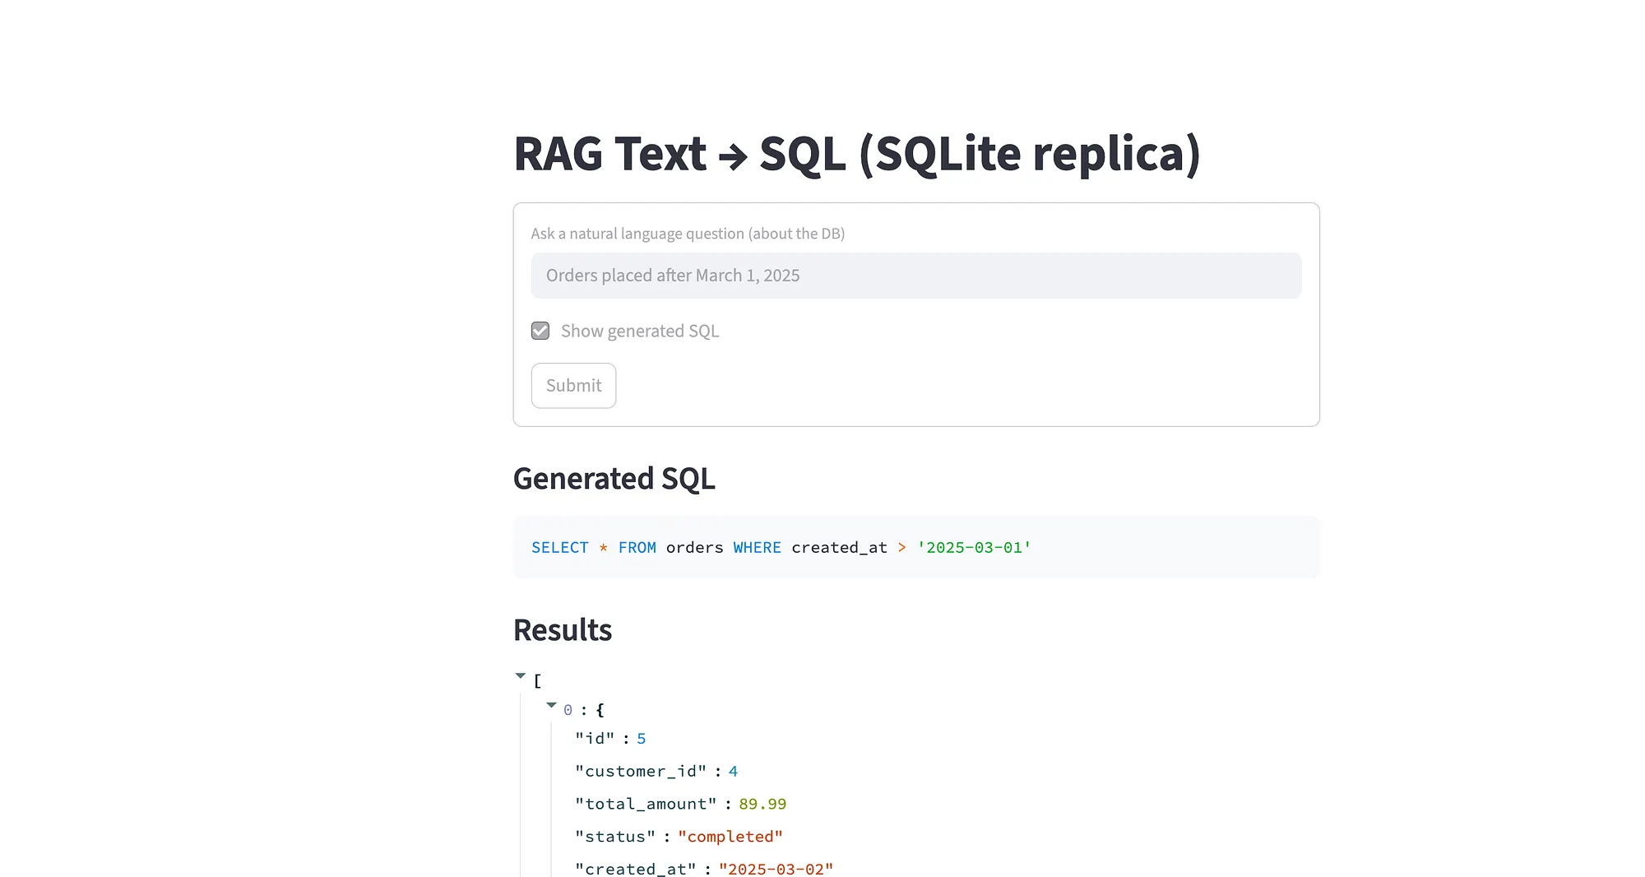Click the "id" : 5 result row

(610, 739)
